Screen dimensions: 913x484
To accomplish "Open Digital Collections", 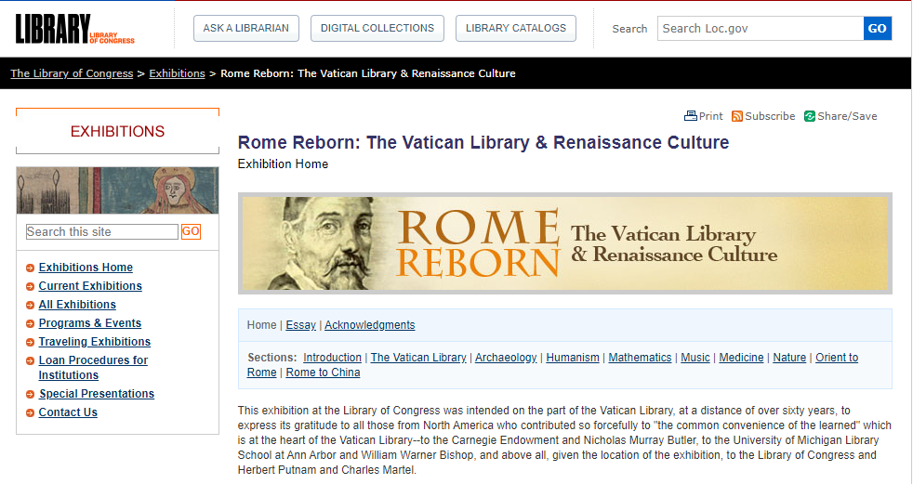I will pyautogui.click(x=377, y=28).
